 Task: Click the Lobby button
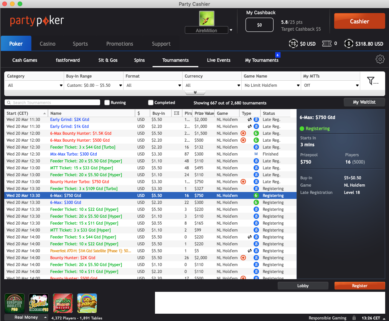click(303, 286)
